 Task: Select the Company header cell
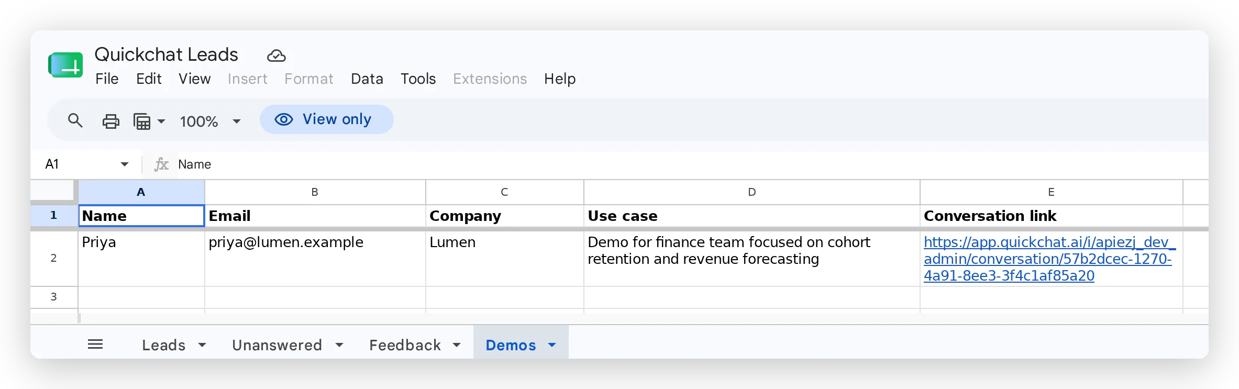[504, 216]
